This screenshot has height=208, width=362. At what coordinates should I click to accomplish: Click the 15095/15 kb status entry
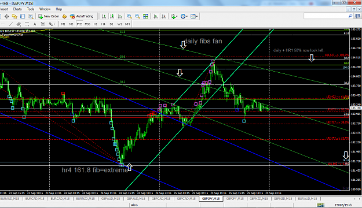pyautogui.click(x=343, y=205)
